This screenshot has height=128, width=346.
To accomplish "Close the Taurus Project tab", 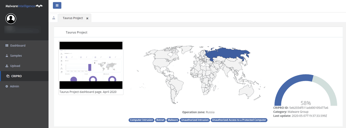I will click(x=87, y=18).
